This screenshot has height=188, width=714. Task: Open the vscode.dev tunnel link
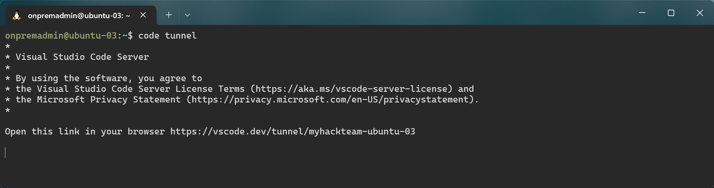(x=292, y=131)
